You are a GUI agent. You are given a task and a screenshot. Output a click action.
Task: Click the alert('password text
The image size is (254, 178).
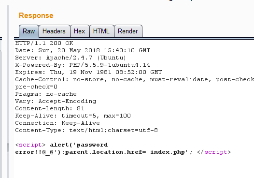click(x=79, y=145)
